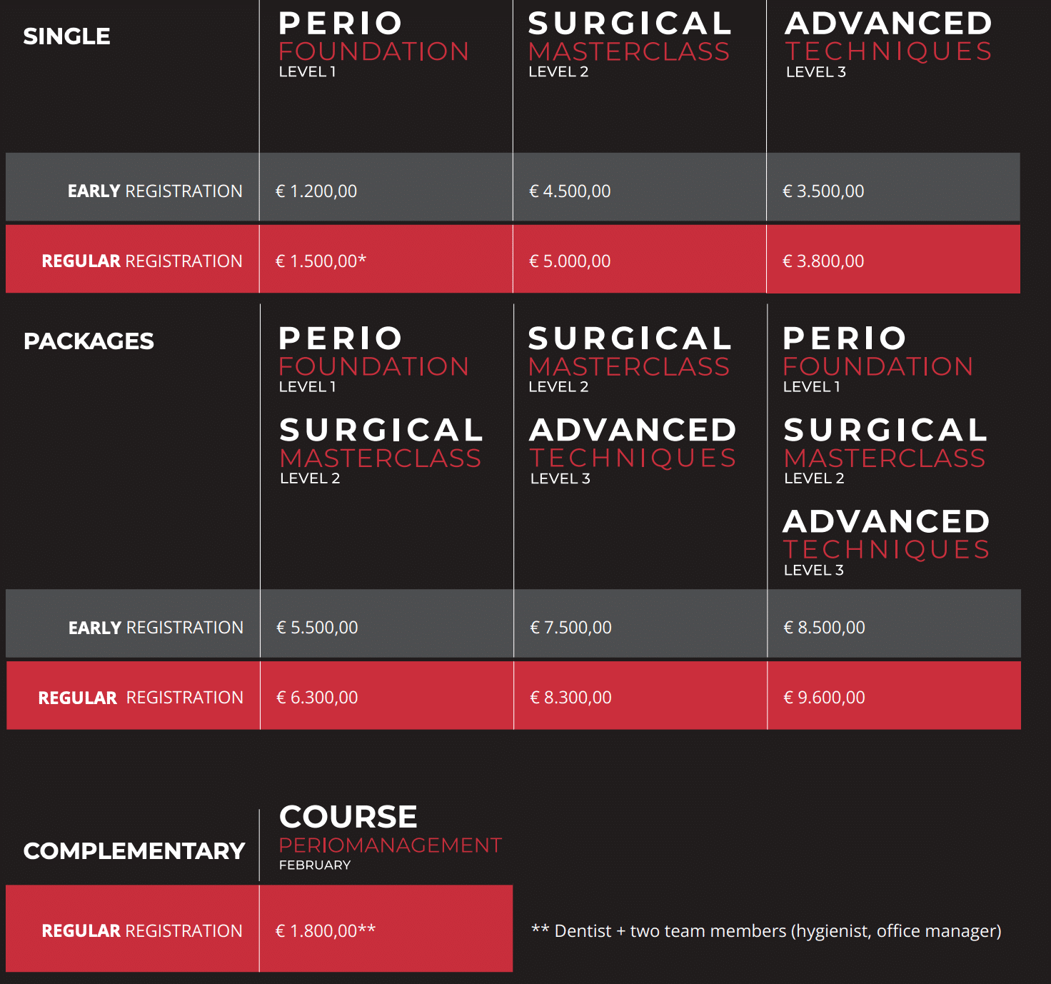Click the € 9.600,00 full package price

(824, 698)
